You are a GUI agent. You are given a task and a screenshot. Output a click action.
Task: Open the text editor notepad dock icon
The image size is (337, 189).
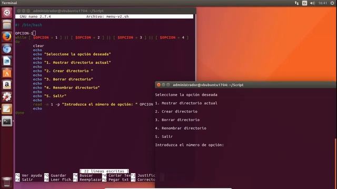tap(7, 109)
